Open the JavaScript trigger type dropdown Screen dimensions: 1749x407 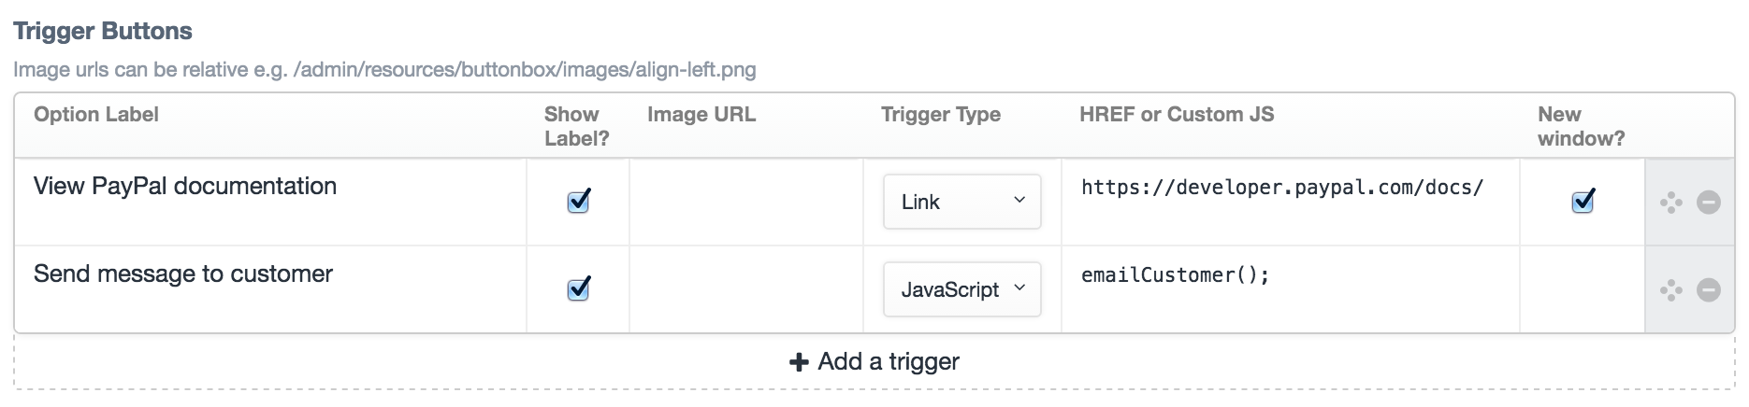[x=961, y=289]
